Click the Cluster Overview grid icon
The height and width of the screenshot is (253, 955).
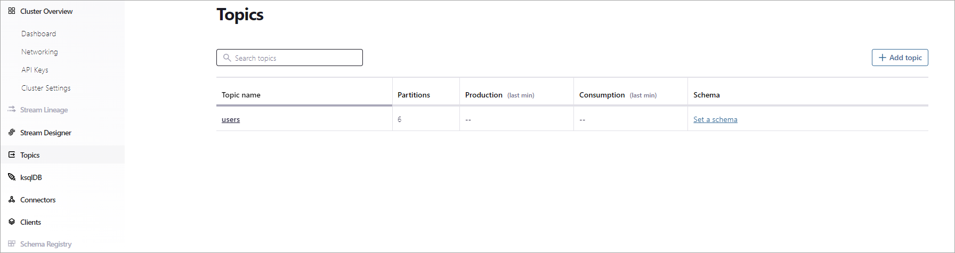click(12, 11)
